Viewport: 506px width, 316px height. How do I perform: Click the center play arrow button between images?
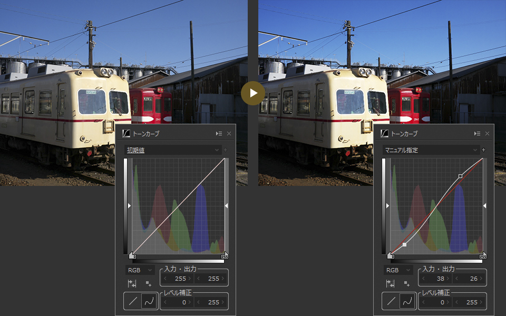[253, 93]
